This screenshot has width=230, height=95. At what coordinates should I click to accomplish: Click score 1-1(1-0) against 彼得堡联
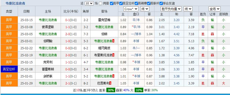click(71, 27)
